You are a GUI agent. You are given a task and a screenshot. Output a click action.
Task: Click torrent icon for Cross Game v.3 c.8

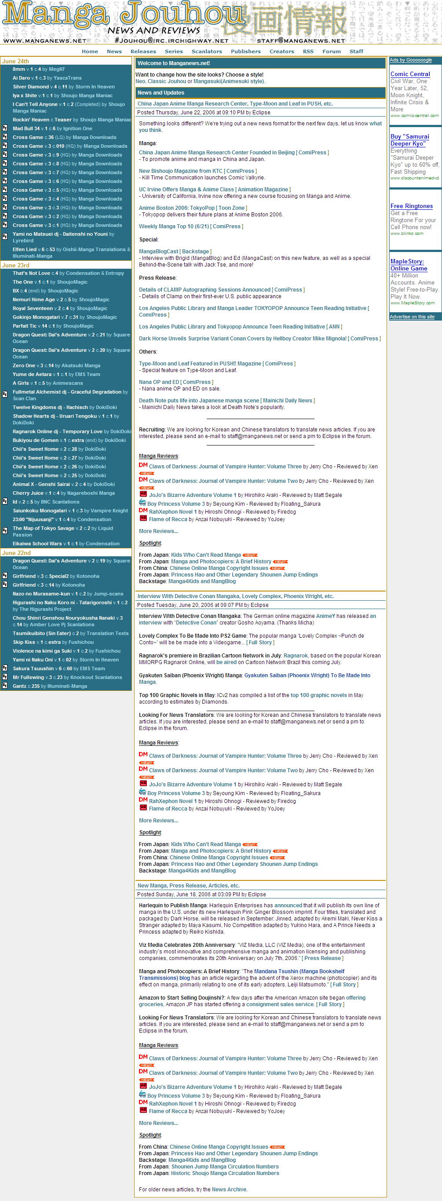click(x=5, y=164)
